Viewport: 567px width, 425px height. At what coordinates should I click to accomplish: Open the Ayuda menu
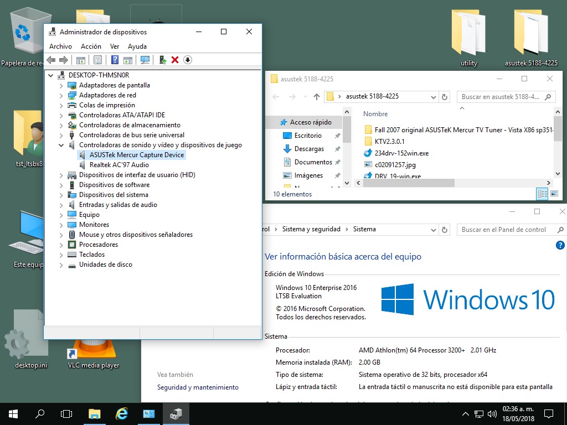(137, 46)
